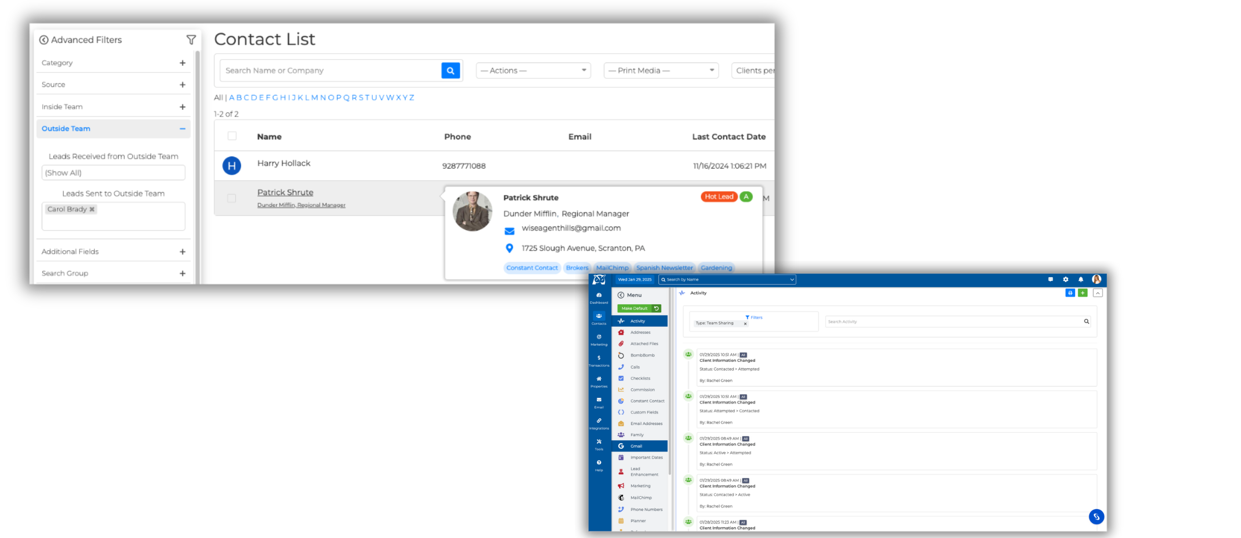
Task: Click the Hot Lead badge on contact card
Action: click(719, 197)
